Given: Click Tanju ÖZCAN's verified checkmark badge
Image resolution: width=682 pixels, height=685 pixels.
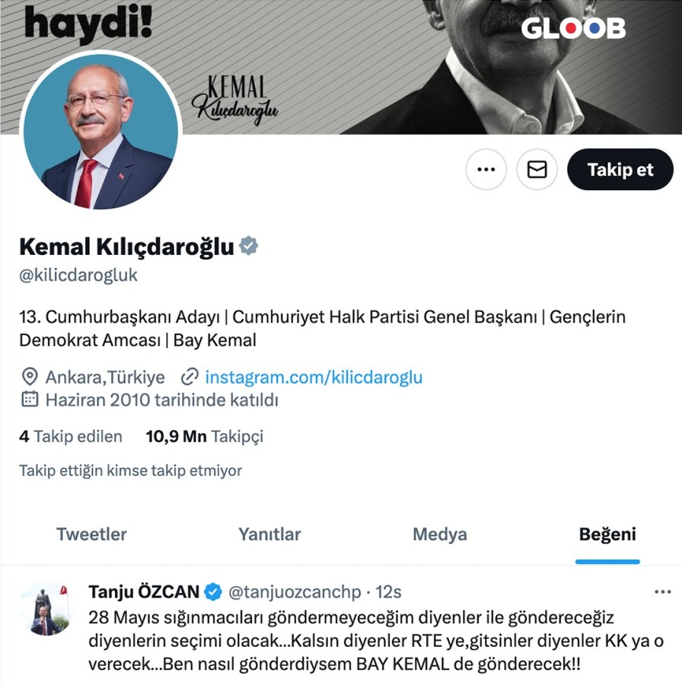Looking at the screenshot, I should tap(213, 592).
